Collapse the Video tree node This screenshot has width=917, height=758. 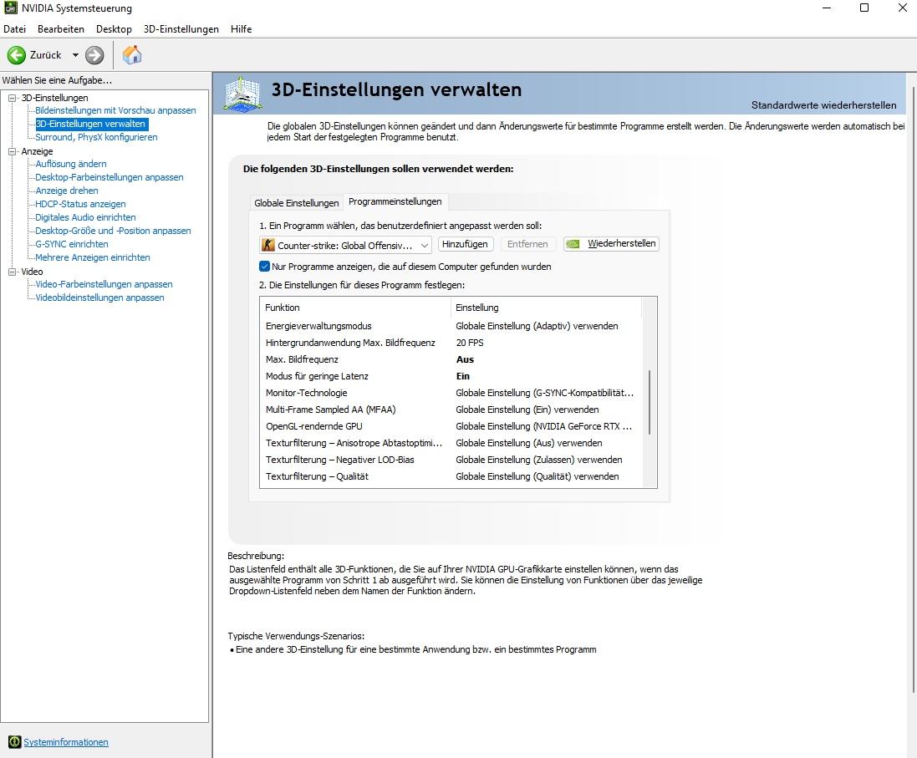[13, 272]
